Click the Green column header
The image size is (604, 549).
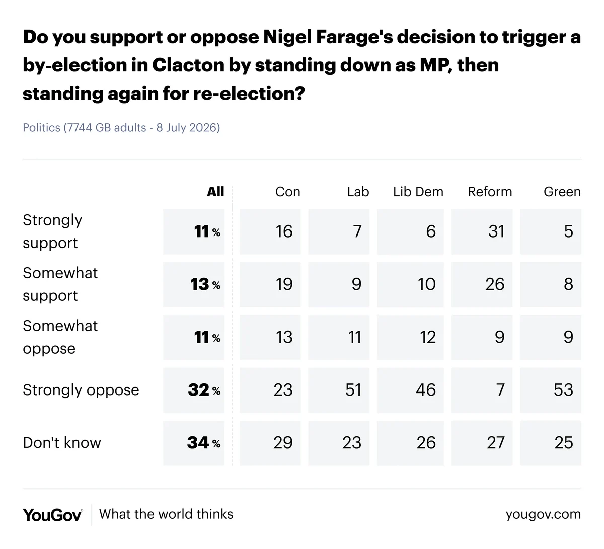[562, 192]
